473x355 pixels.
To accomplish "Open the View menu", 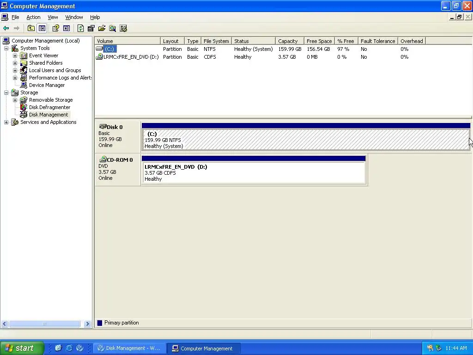I will [53, 17].
